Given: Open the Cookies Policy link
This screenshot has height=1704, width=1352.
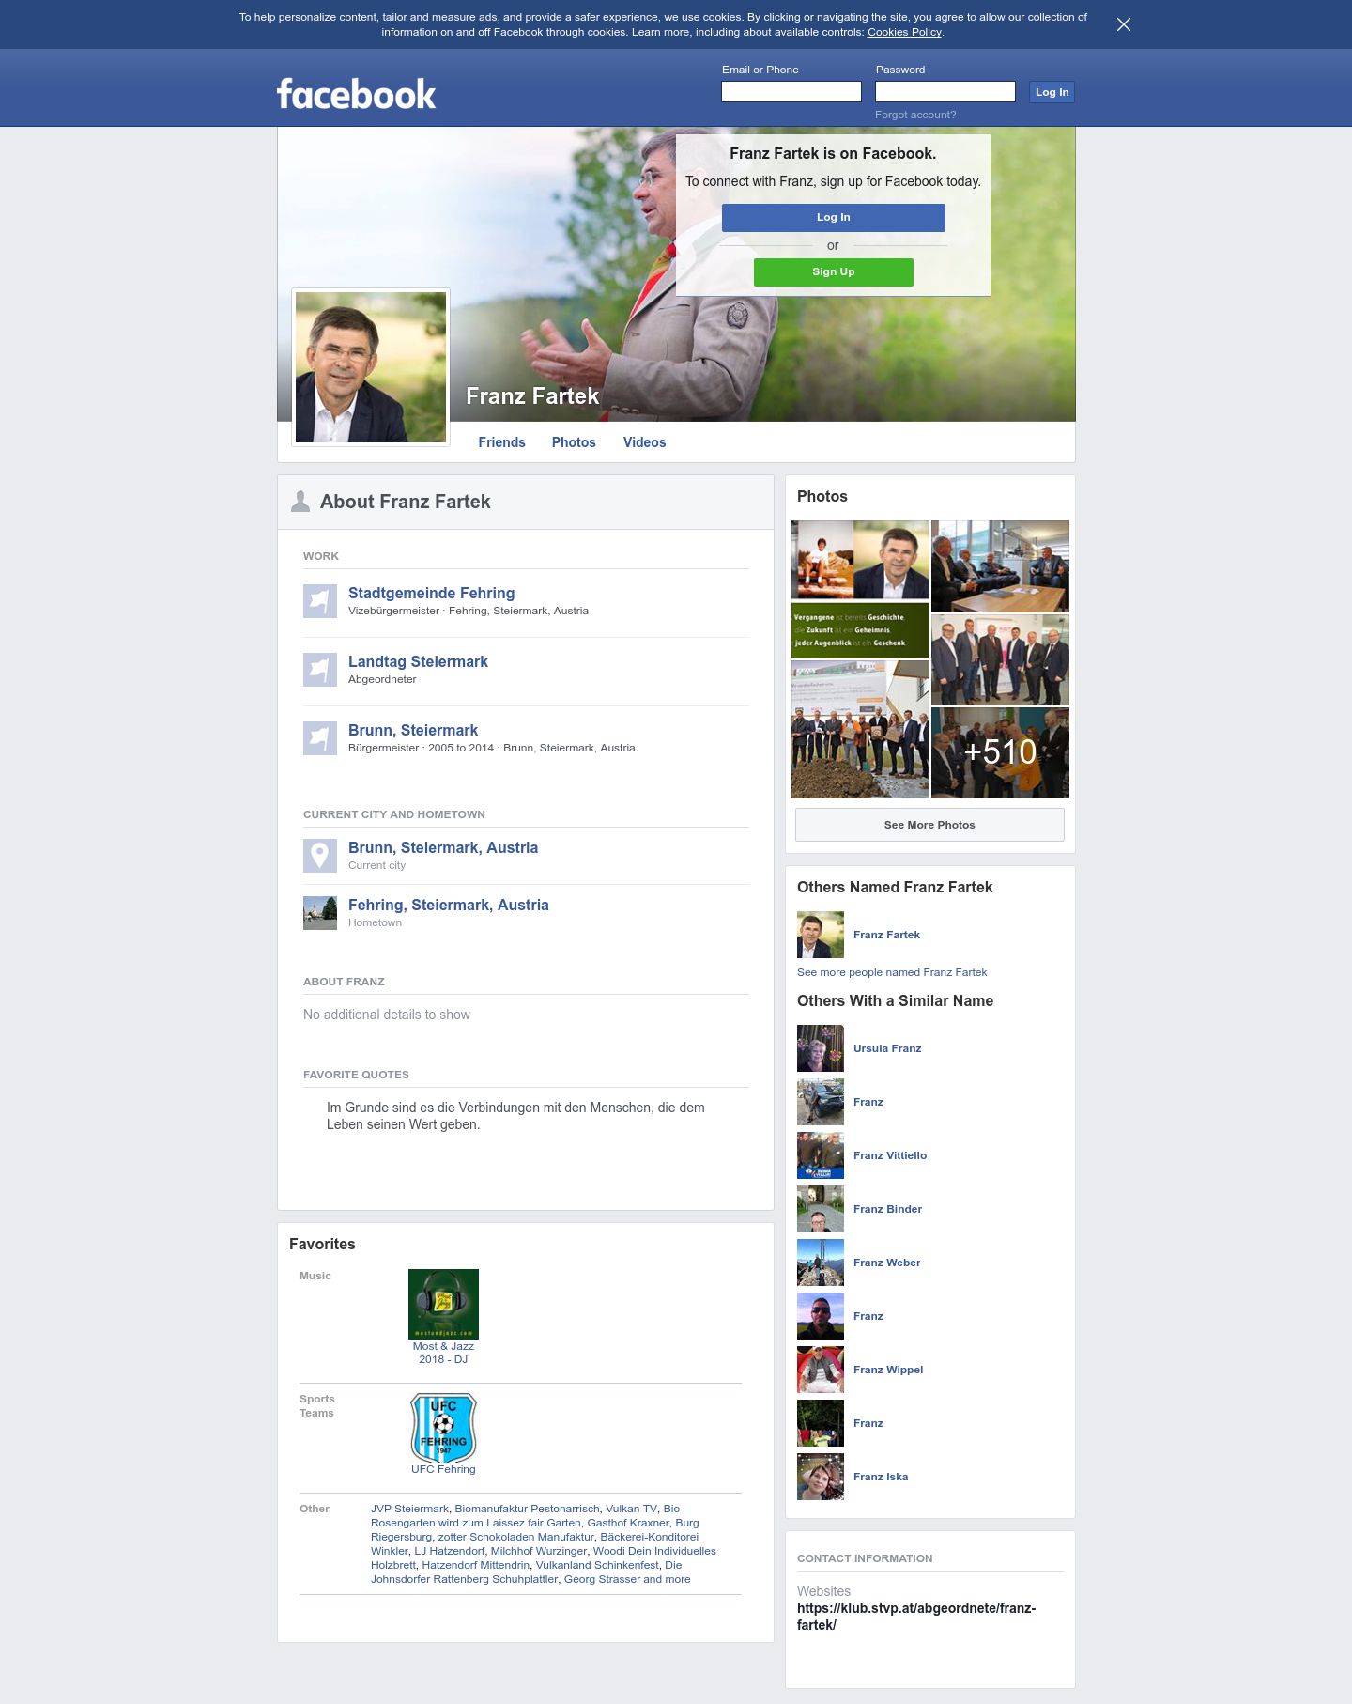Looking at the screenshot, I should pyautogui.click(x=904, y=32).
